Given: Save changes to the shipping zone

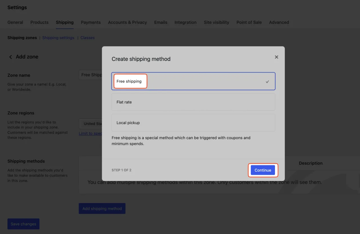Looking at the screenshot, I should [23, 224].
